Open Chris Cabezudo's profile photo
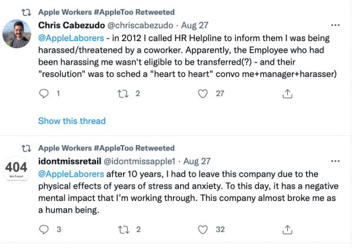This screenshot has width=353, height=248. [x=16, y=34]
